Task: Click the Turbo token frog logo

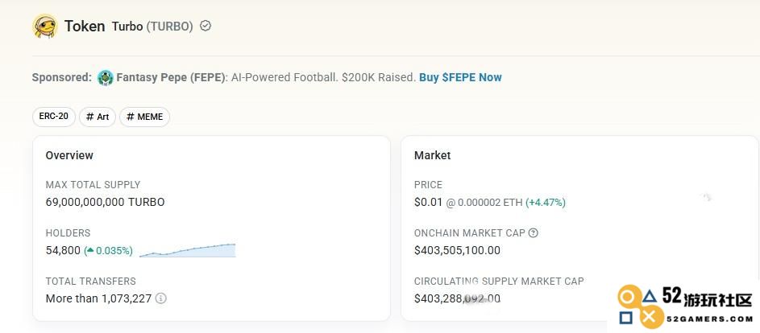Action: tap(45, 26)
